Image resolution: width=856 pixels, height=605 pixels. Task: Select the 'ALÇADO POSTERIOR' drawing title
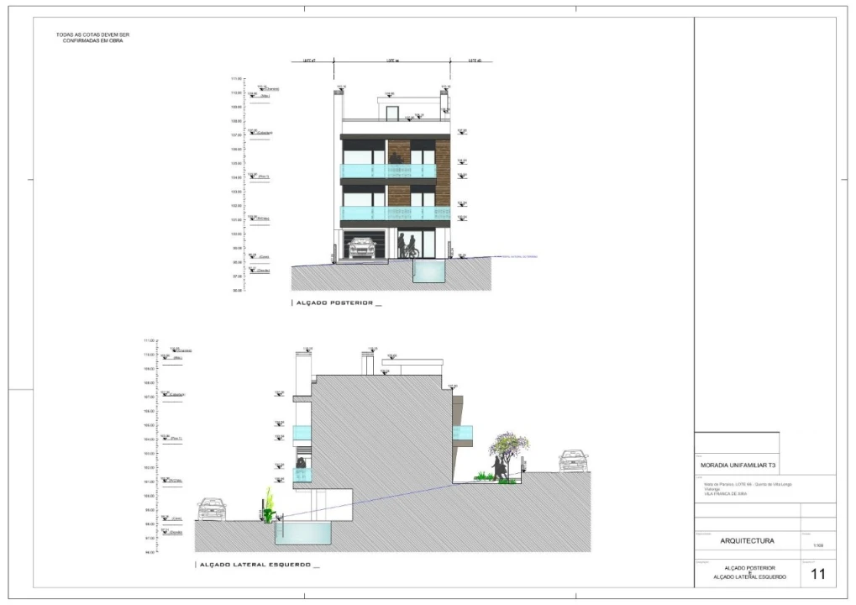pos(333,303)
